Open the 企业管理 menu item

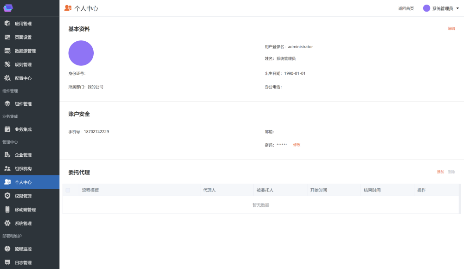tap(23, 155)
